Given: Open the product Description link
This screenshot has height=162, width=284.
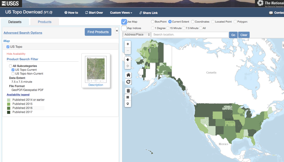Looking at the screenshot, I should (x=96, y=85).
